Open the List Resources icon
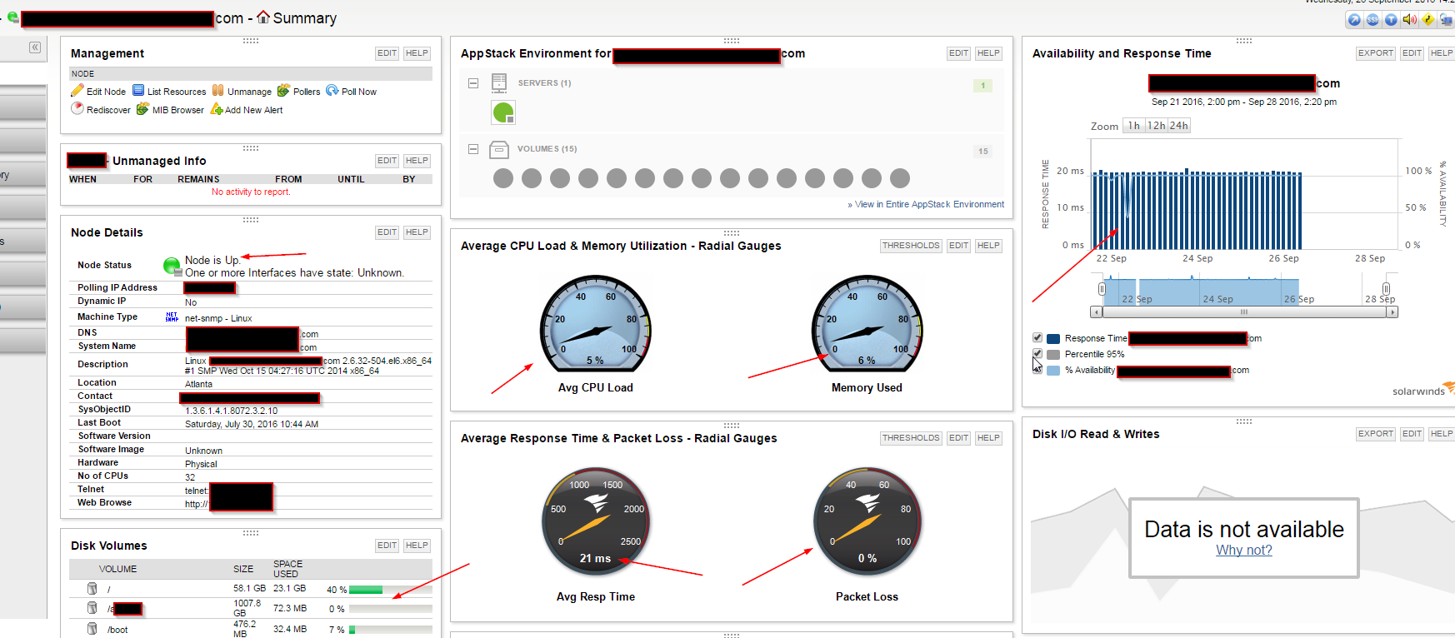Viewport: 1455px width, 638px height. [x=138, y=91]
